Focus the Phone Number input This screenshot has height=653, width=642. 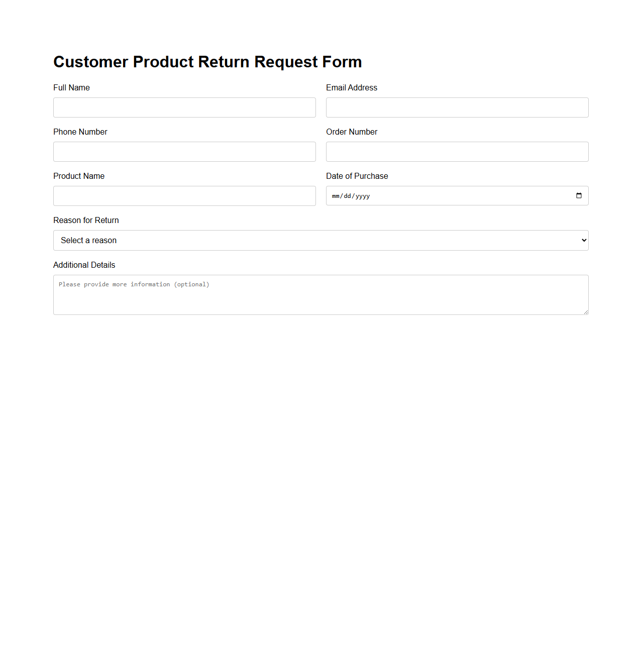pyautogui.click(x=184, y=151)
